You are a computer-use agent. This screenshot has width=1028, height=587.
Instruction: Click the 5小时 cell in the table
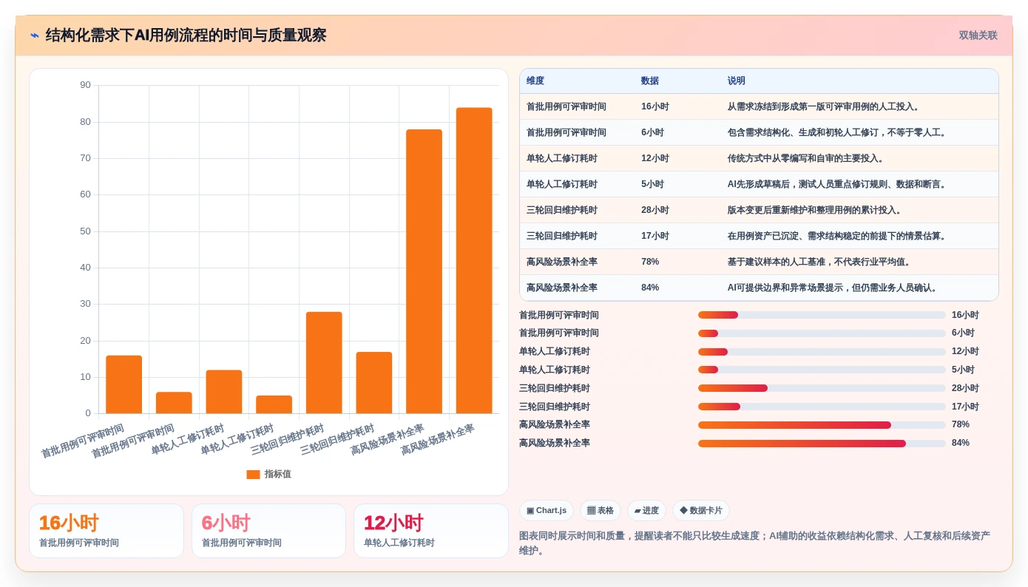click(x=652, y=184)
